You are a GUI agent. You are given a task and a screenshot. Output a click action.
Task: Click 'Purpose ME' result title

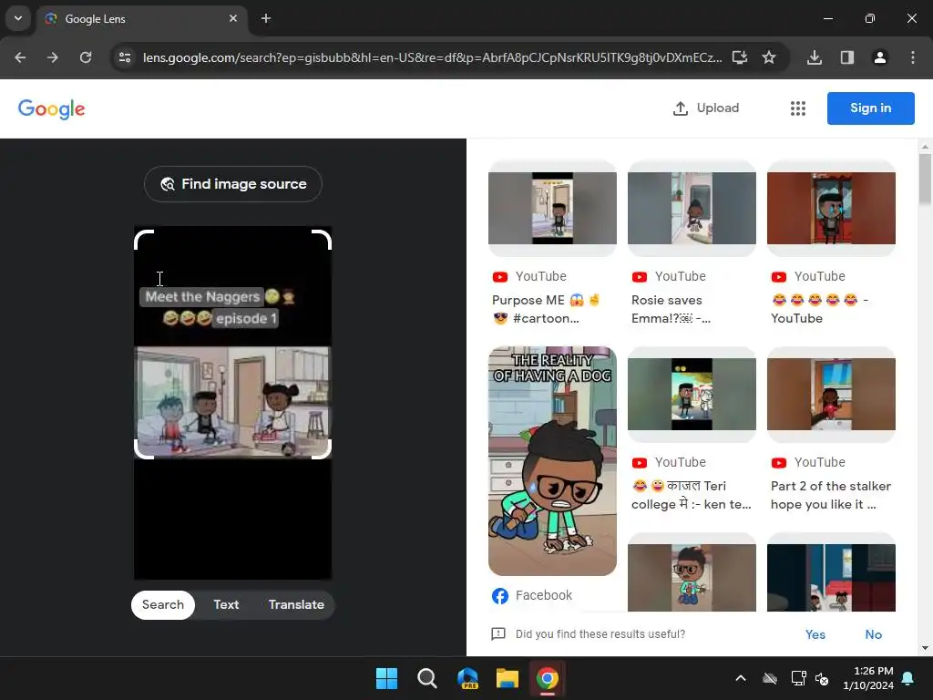click(547, 310)
